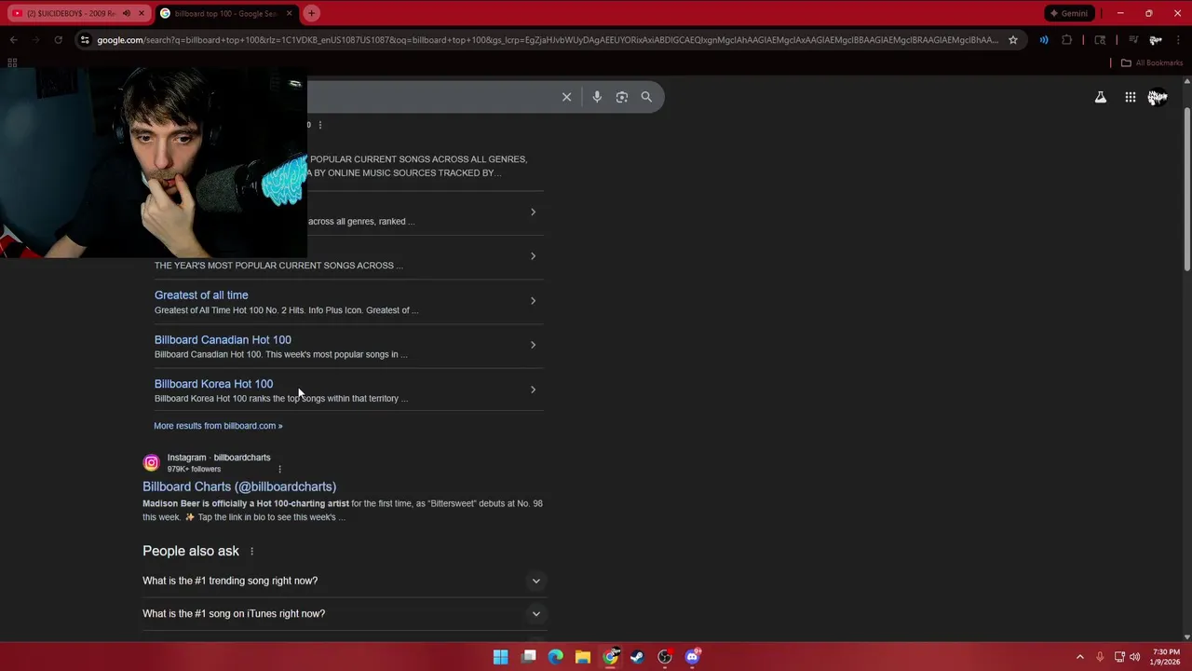
Task: Expand arrow for Greatest of all time
Action: point(533,301)
